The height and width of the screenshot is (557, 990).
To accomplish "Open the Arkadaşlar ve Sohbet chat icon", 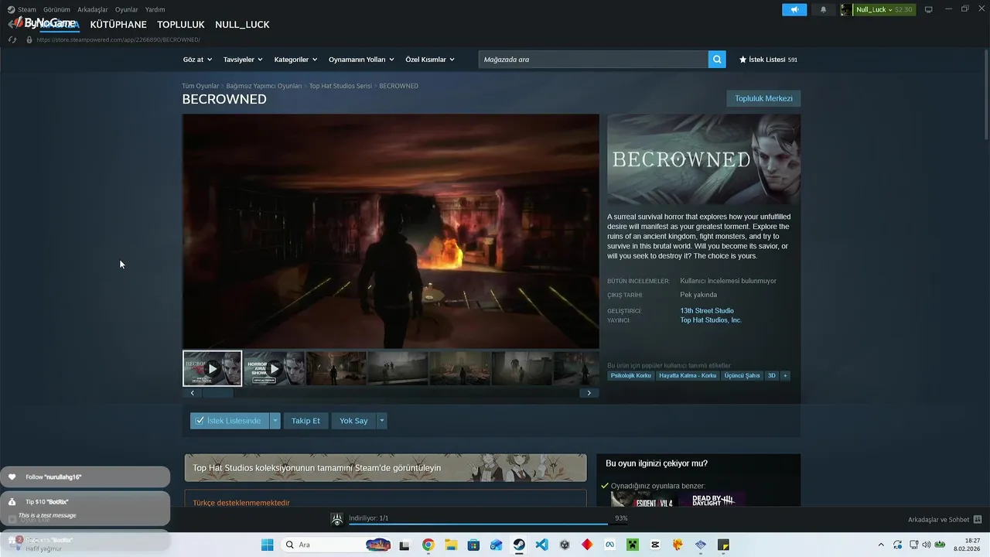I will pyautogui.click(x=978, y=519).
